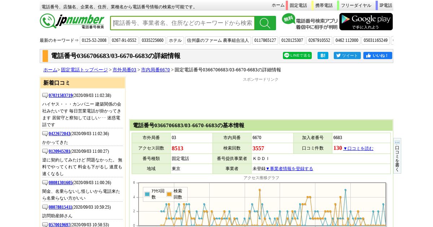This screenshot has height=227, width=433.
Task: Click the green magnifier search button
Action: coord(265,23)
